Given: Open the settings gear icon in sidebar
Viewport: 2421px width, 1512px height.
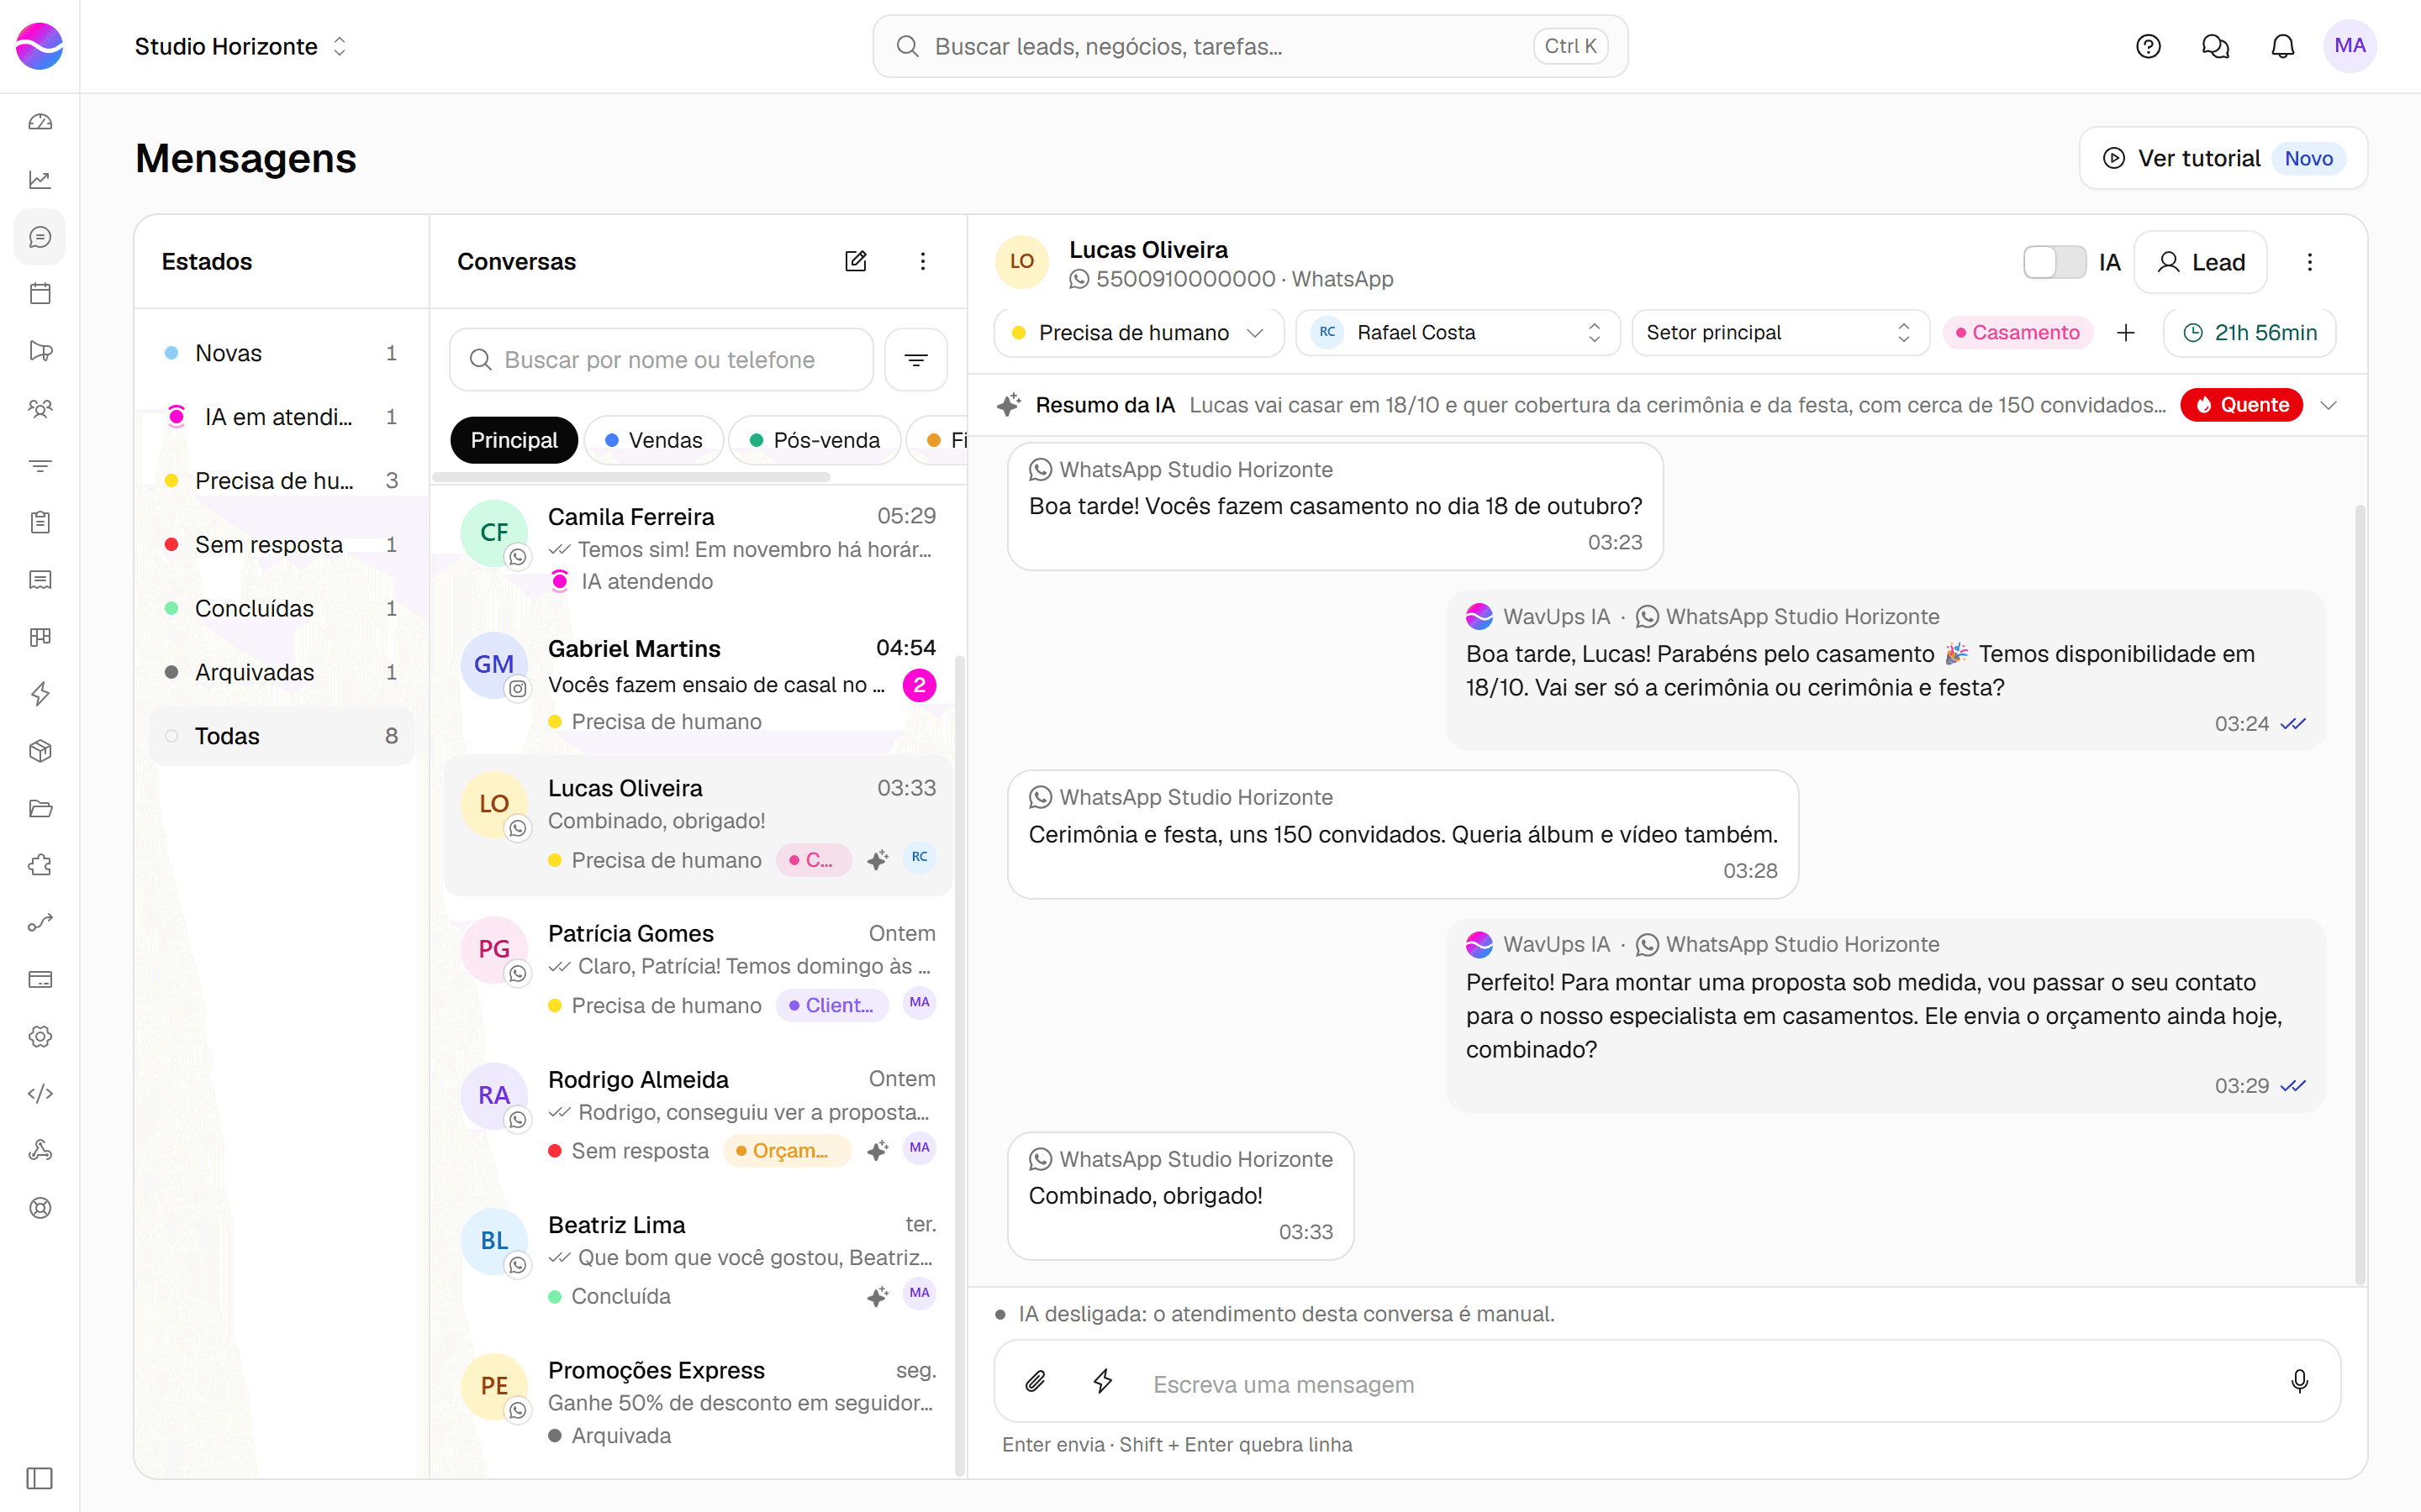Looking at the screenshot, I should coord(40,1036).
